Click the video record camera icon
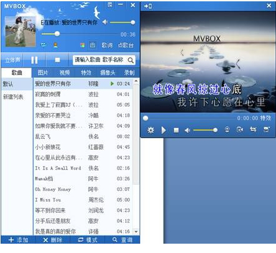The height and width of the screenshot is (253, 276). [x=240, y=130]
